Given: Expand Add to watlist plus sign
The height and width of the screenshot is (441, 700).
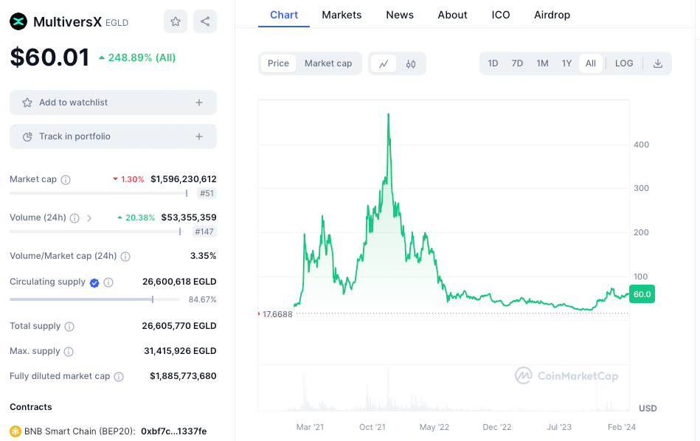Looking at the screenshot, I should click(x=199, y=103).
